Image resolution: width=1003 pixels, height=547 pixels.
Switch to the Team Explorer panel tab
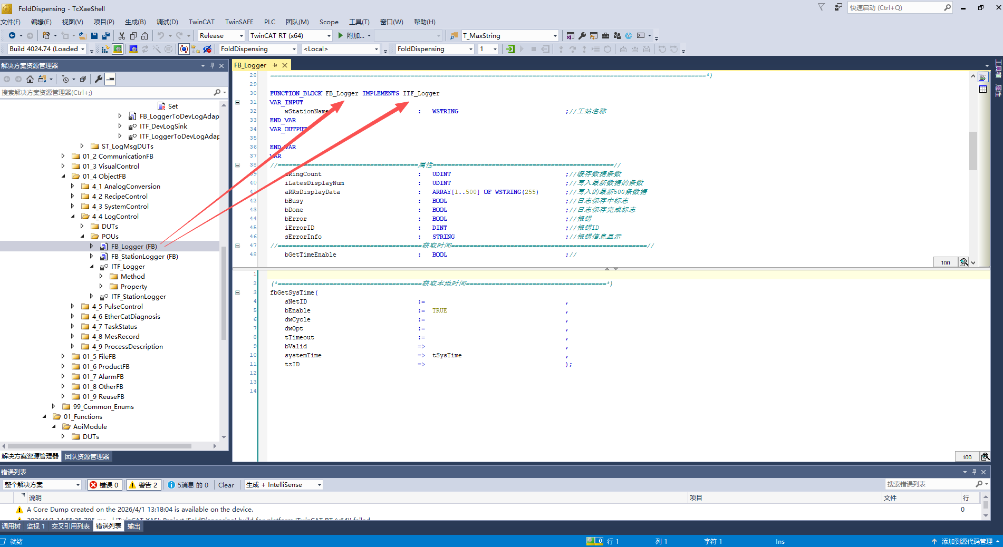[87, 456]
